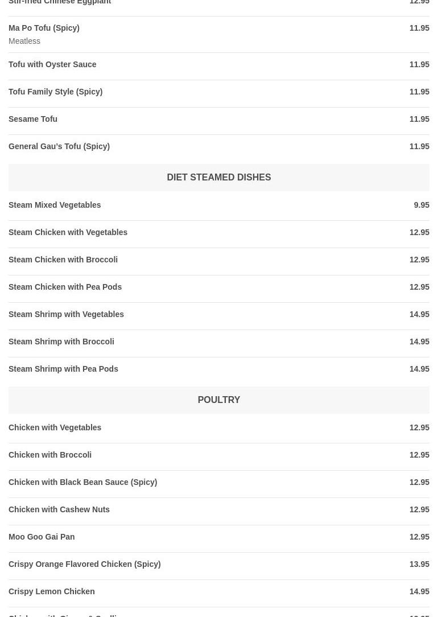Click the Diet Steamed Dishes section header
Viewport: 438px width, 617px height.
[x=218, y=177]
